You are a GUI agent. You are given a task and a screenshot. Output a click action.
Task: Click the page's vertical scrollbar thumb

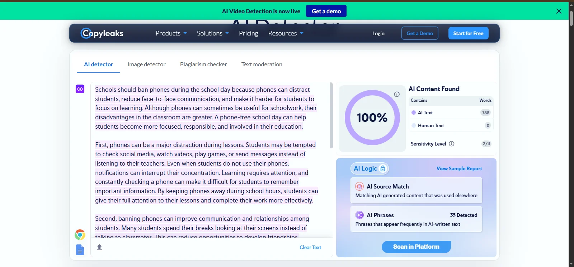[571, 18]
